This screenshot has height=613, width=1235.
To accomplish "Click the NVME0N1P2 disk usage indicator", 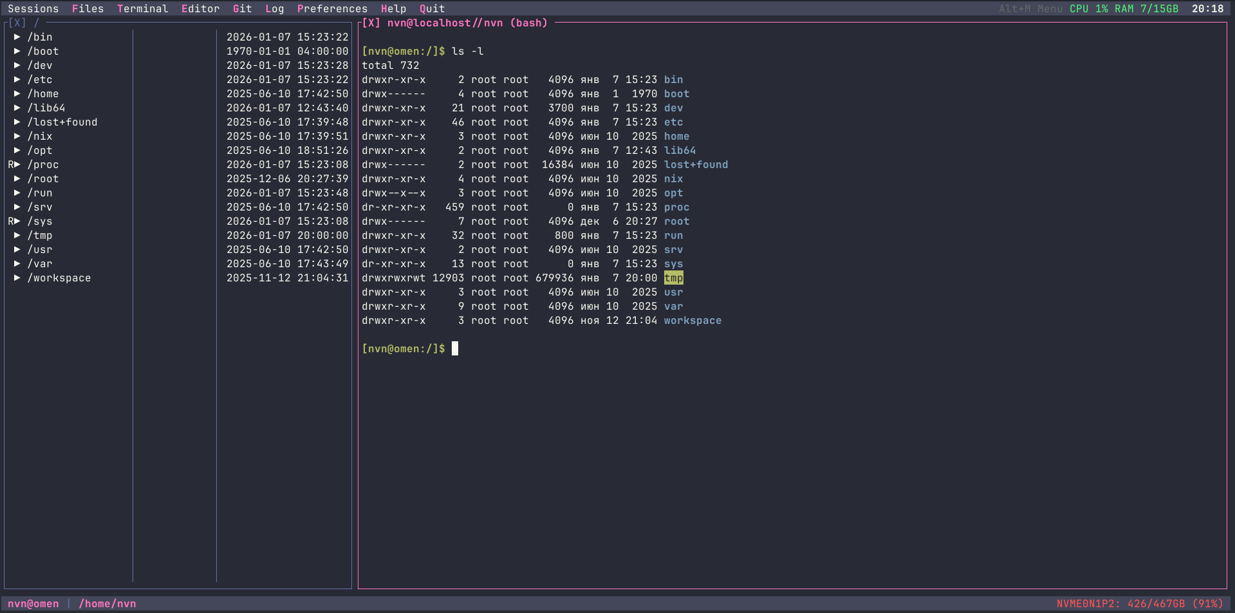I will coord(1139,603).
